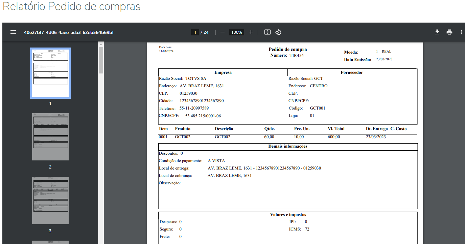This screenshot has height=244, width=465.
Task: Click the CEP value 01259030
Action: (x=188, y=93)
